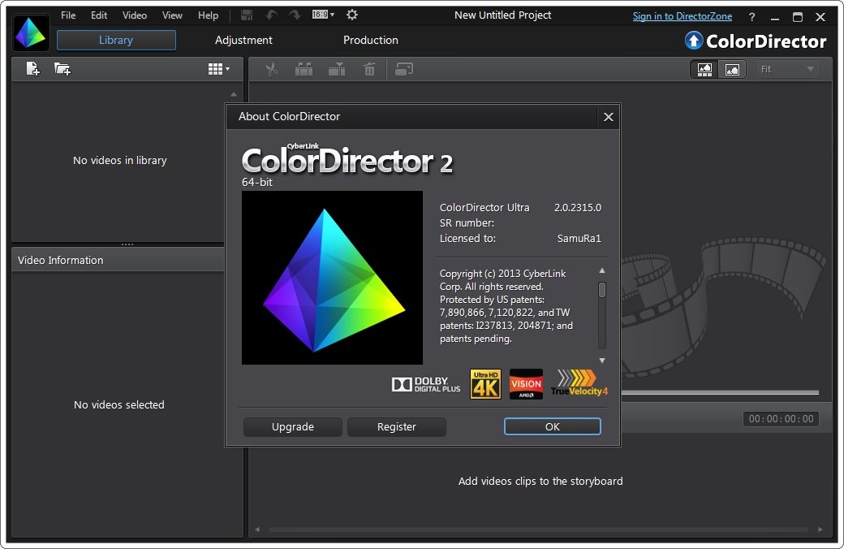Open the preferences gear icon
The image size is (844, 549).
click(x=352, y=15)
